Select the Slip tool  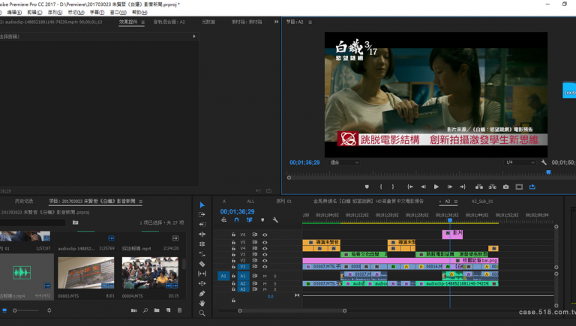(202, 274)
